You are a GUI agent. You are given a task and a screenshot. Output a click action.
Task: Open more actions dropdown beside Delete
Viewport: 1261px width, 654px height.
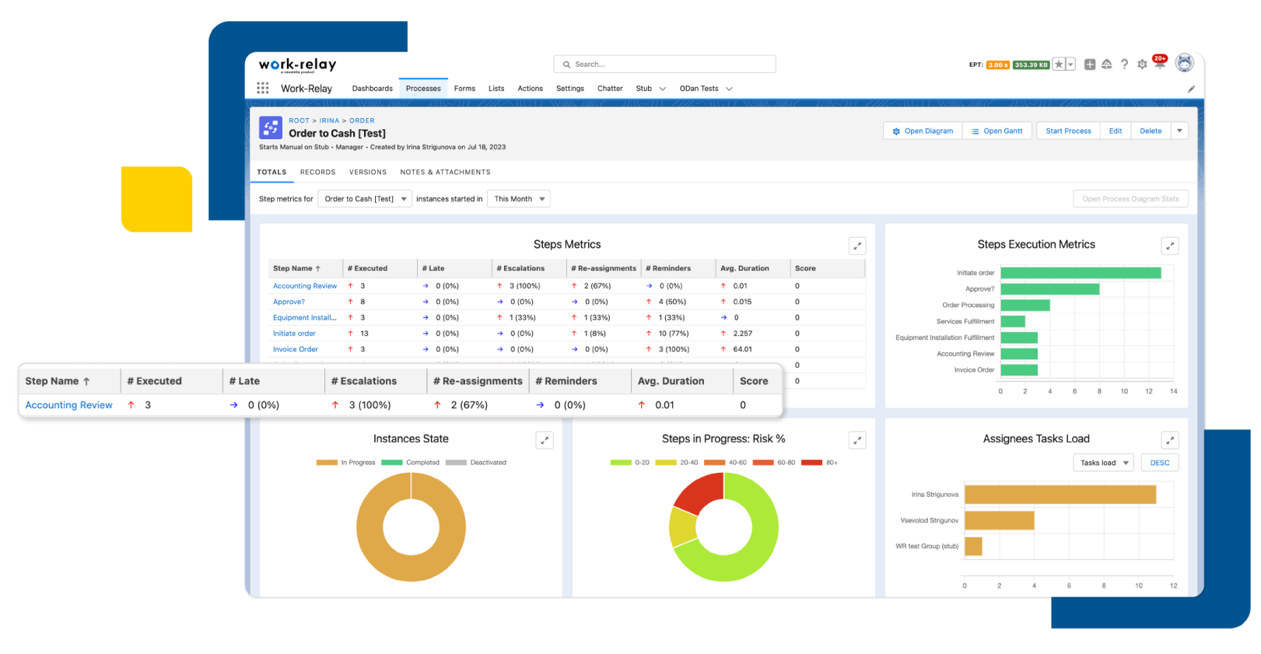click(1179, 131)
